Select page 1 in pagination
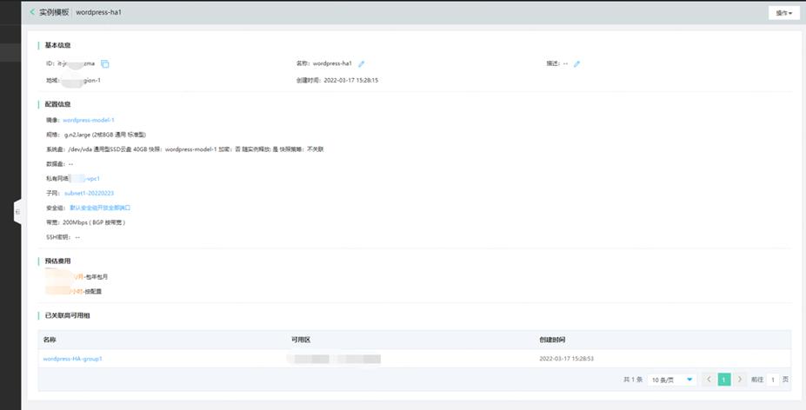806x410 pixels. click(x=723, y=380)
